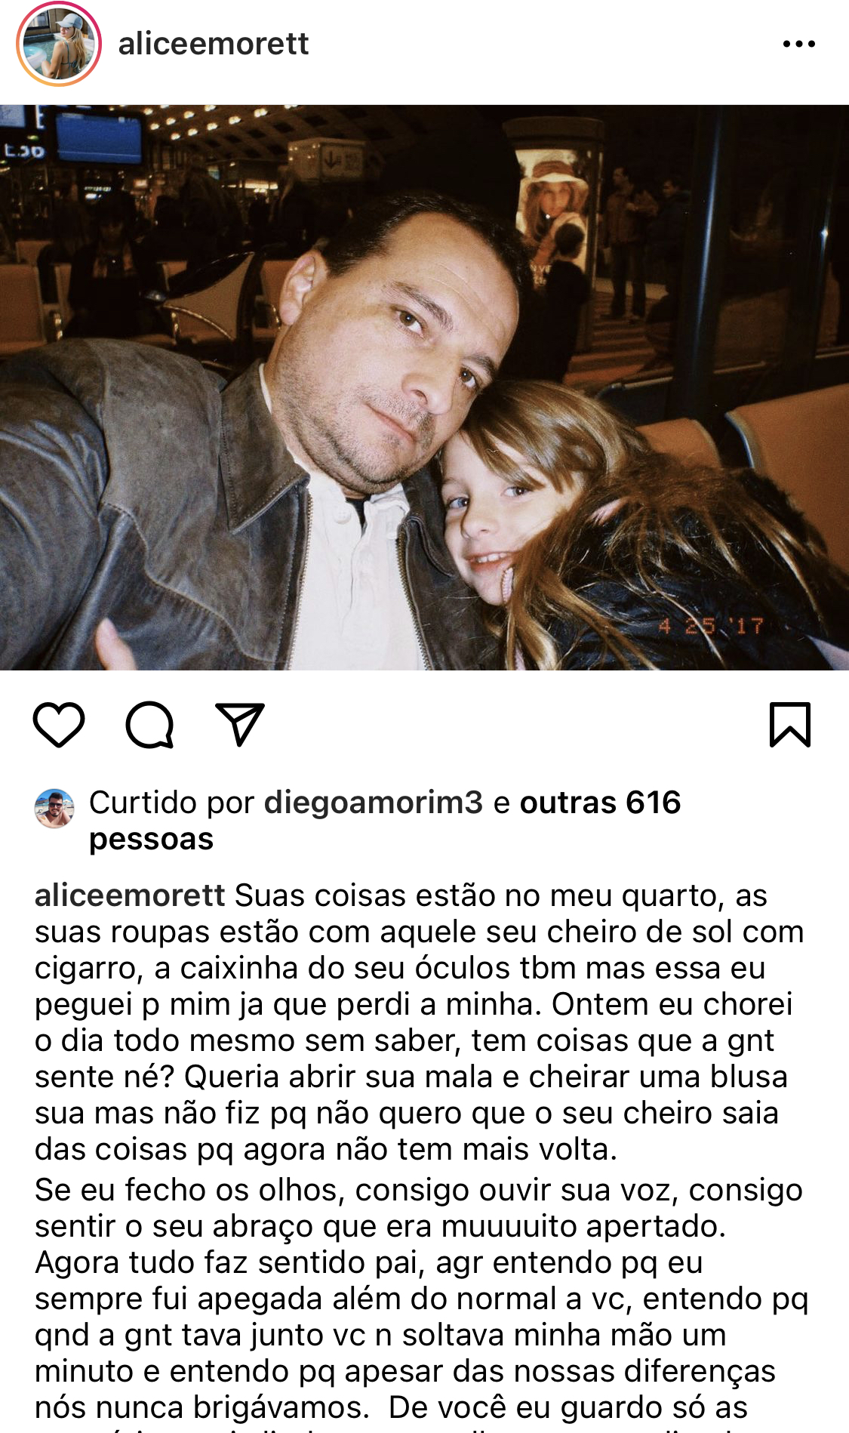Image resolution: width=849 pixels, height=1433 pixels.
Task: Tap the caption paragraph starting Suas coisas
Action: (x=420, y=1022)
